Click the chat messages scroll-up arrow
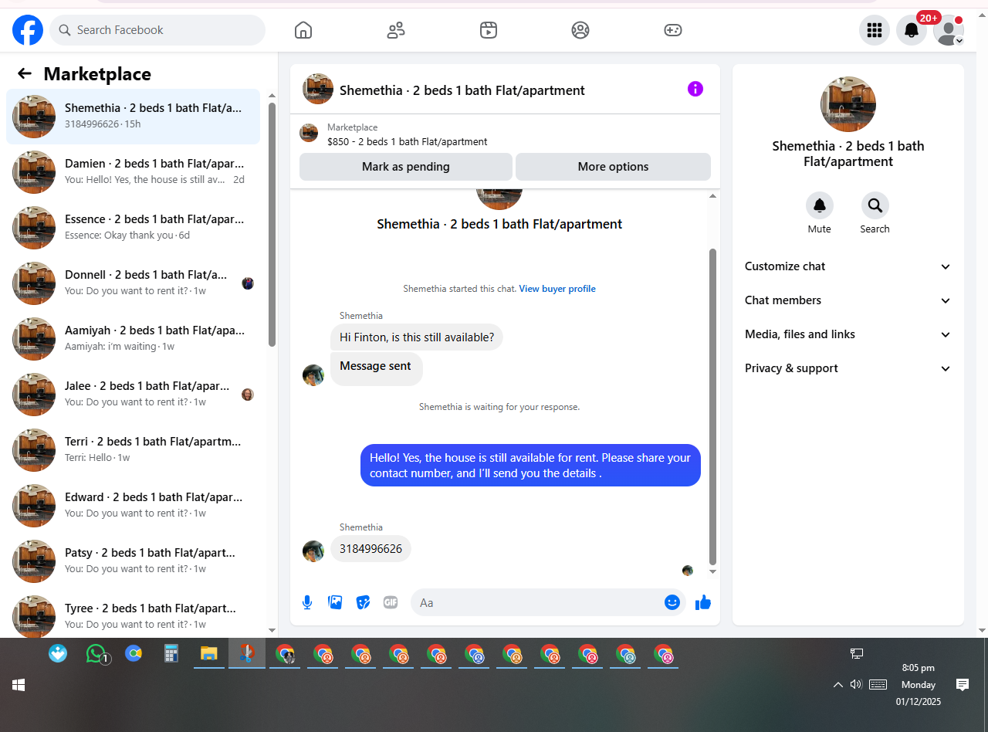 point(713,196)
